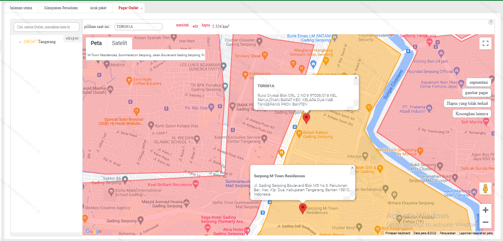Click the red edit link

[x=195, y=26]
